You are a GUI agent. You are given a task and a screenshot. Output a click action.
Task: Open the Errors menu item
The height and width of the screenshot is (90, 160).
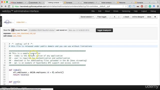point(116,11)
